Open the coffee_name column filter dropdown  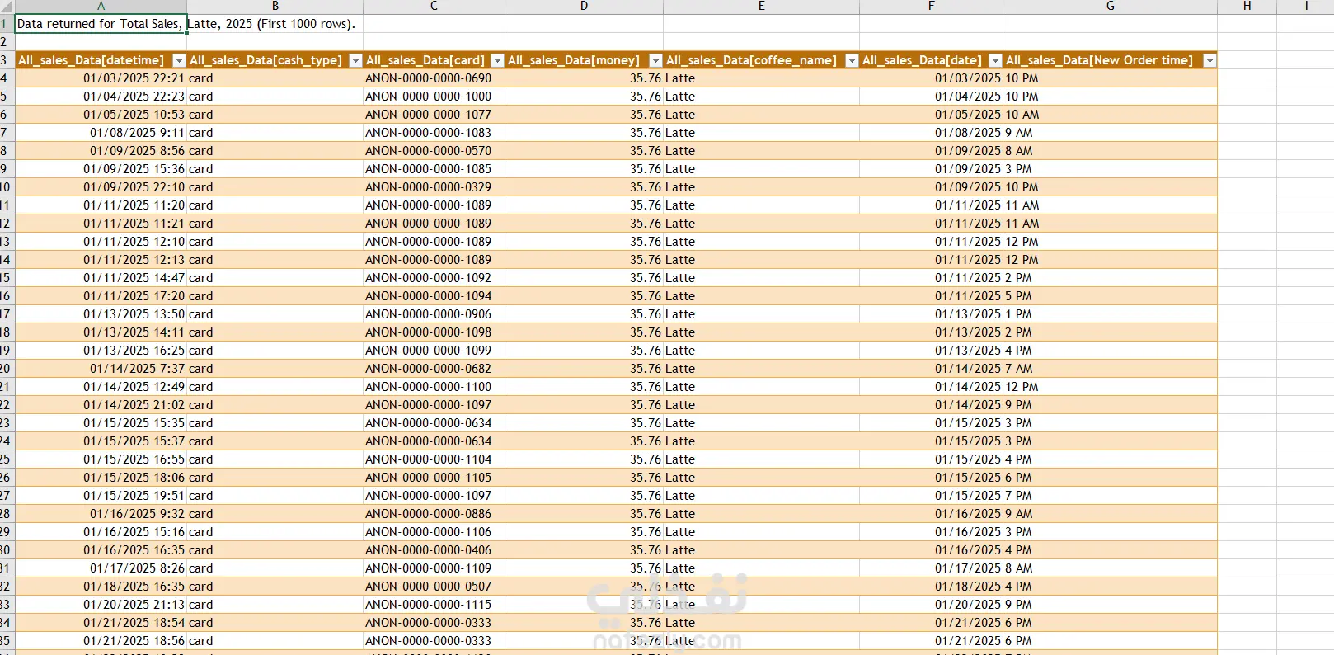click(852, 60)
